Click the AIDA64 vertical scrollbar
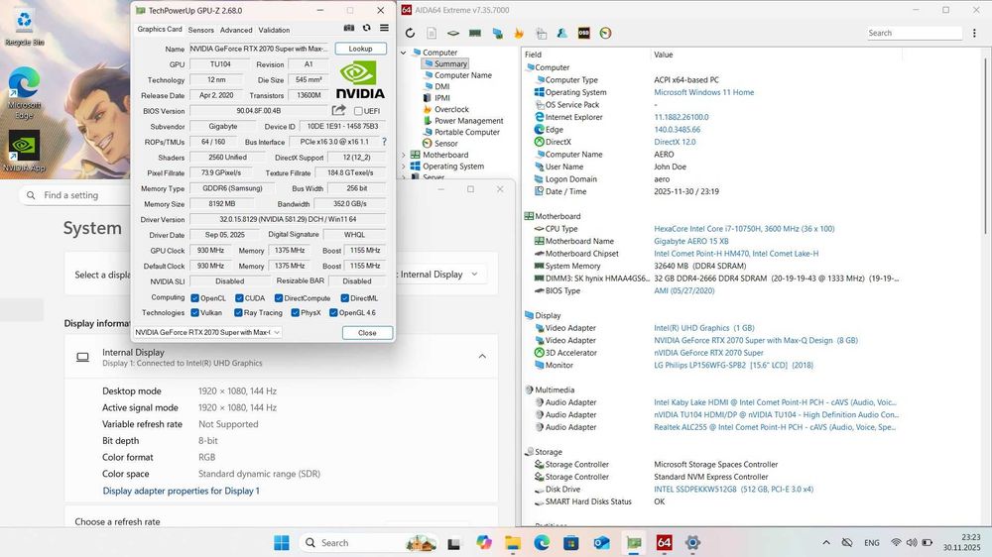 pyautogui.click(x=985, y=146)
